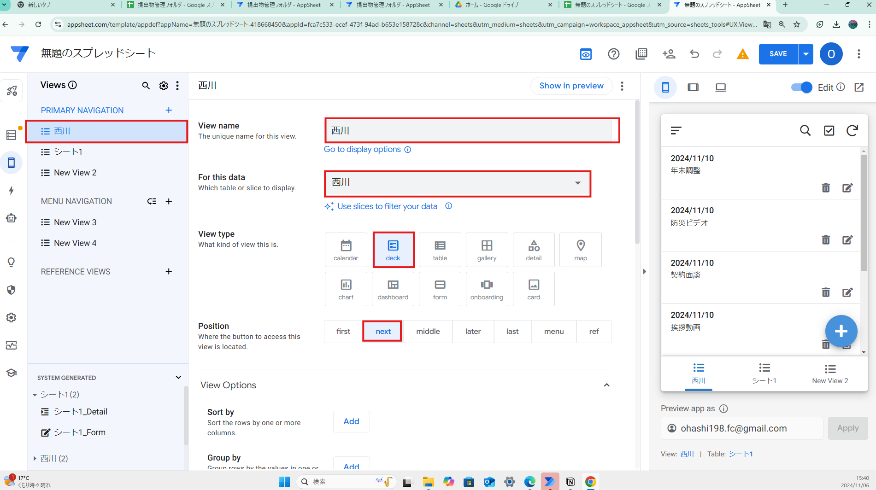Click refresh sync icon in app preview
Image resolution: width=876 pixels, height=490 pixels.
pos(852,130)
